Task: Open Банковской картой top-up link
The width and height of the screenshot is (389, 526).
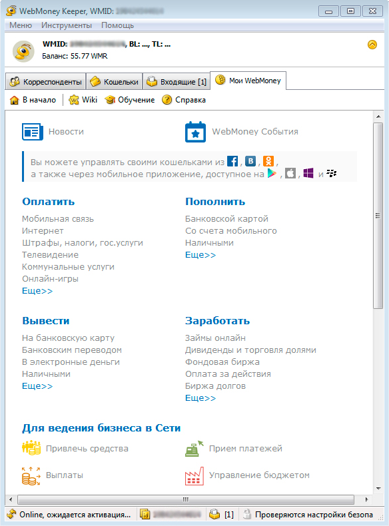Action: 226,218
